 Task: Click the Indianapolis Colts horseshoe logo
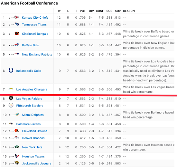click(11, 70)
